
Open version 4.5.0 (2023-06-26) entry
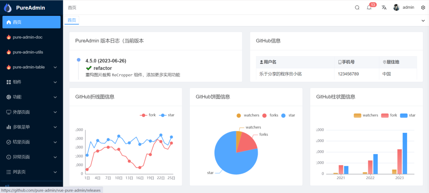coord(106,61)
